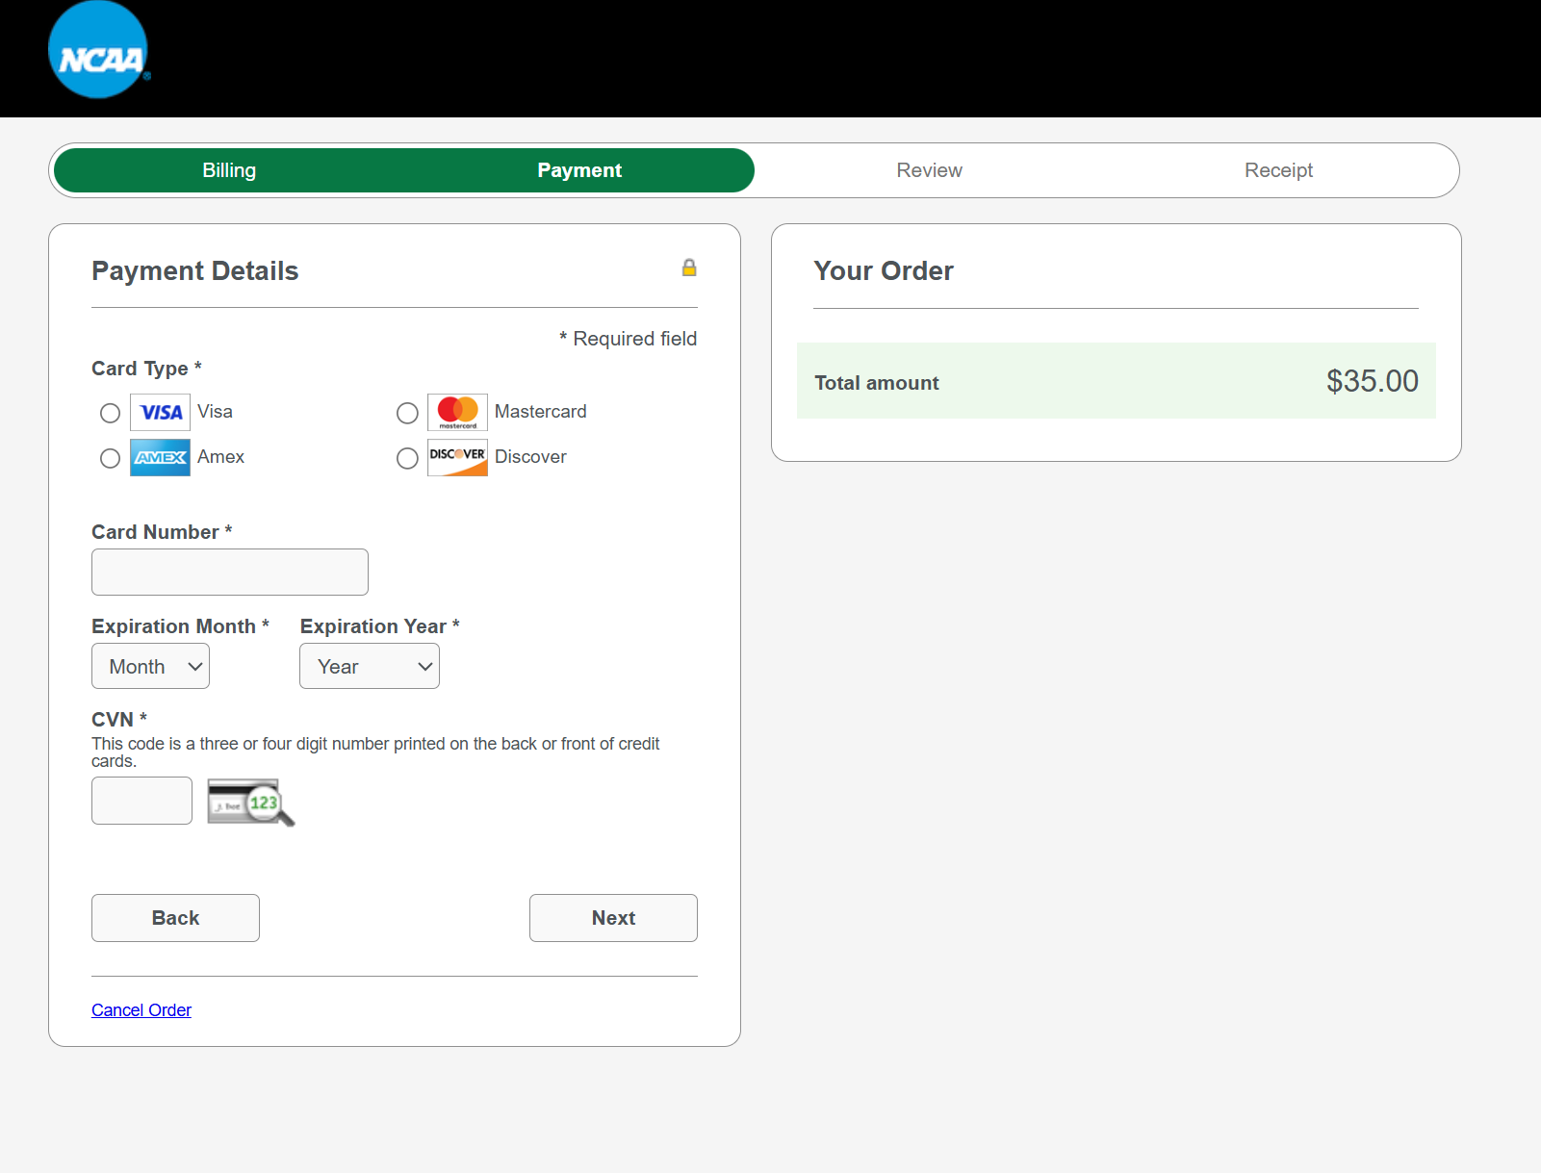This screenshot has width=1541, height=1173.
Task: Click the Back button
Action: coord(175,918)
